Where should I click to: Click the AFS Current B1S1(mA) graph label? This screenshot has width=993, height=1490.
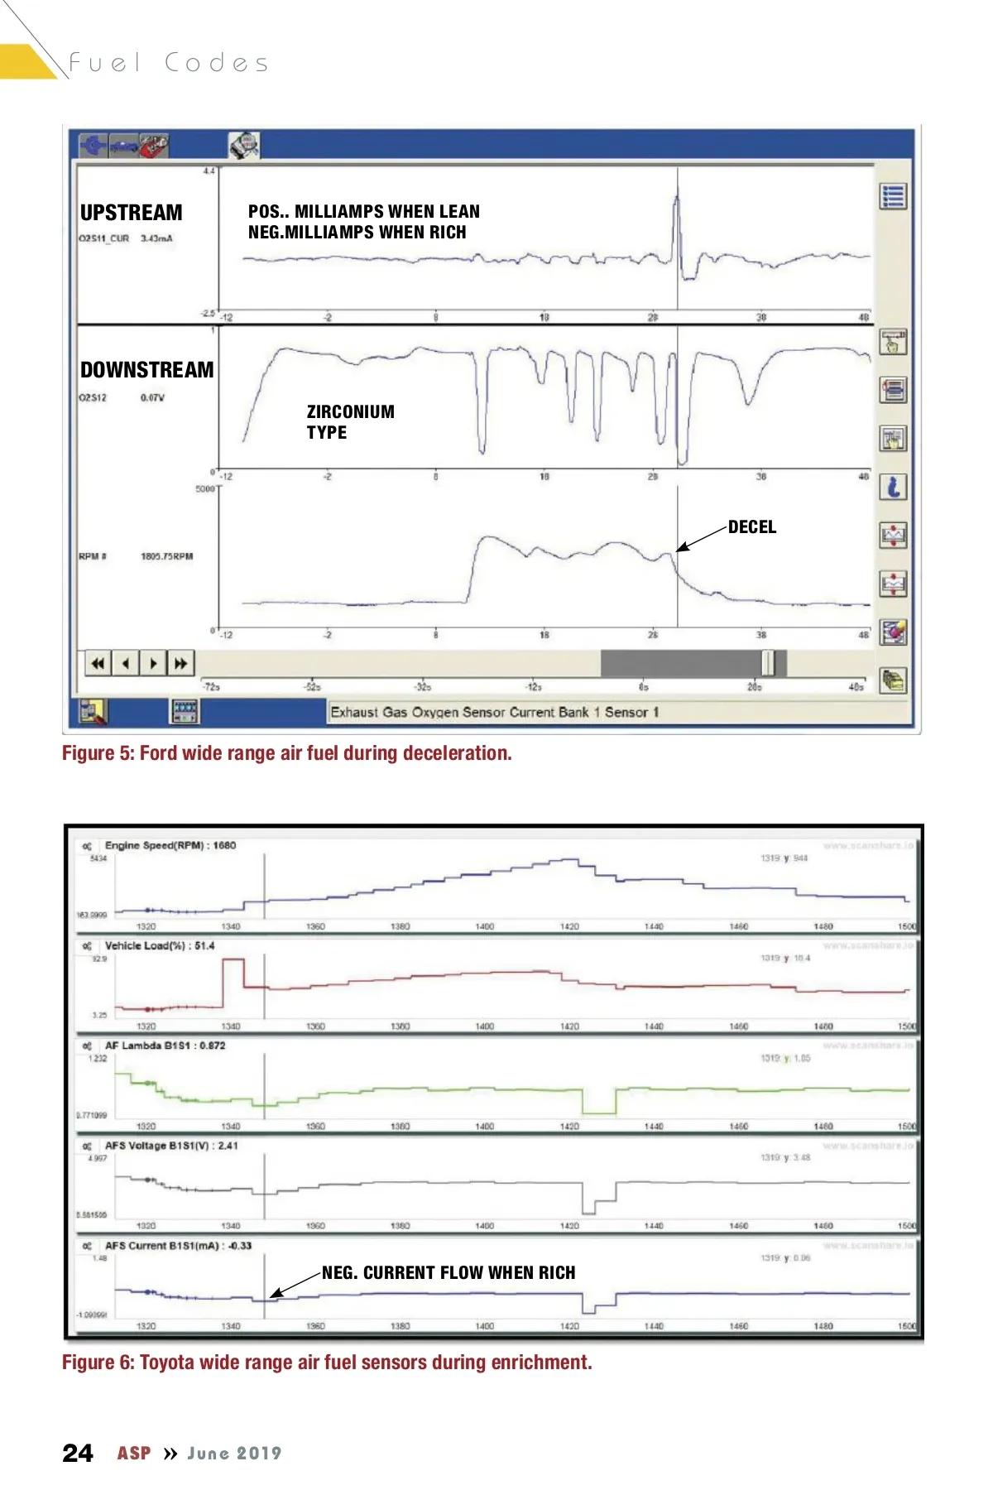(178, 1246)
